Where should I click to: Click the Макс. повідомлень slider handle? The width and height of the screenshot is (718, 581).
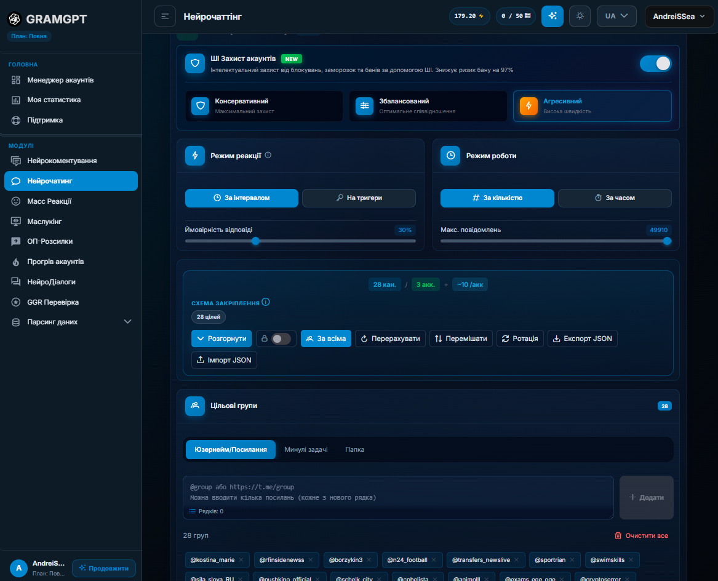coord(667,241)
